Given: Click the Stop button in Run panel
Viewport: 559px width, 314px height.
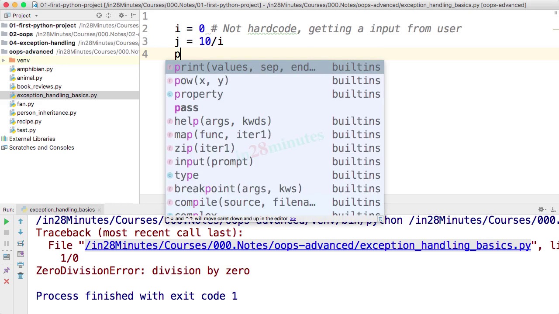Looking at the screenshot, I should (7, 232).
